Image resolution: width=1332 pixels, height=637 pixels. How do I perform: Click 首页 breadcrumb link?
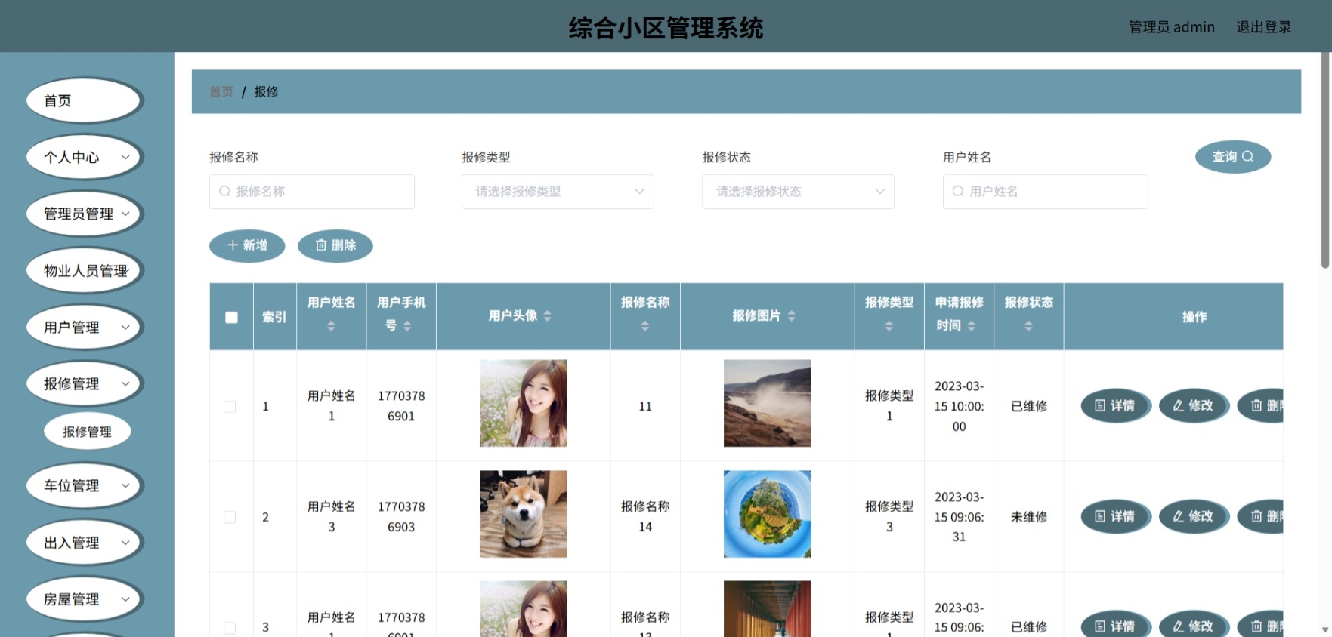click(x=221, y=91)
